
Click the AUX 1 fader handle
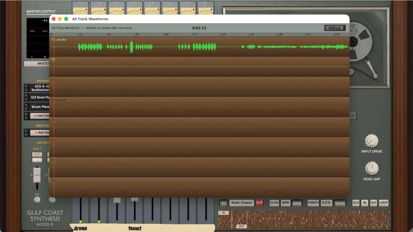(x=37, y=175)
